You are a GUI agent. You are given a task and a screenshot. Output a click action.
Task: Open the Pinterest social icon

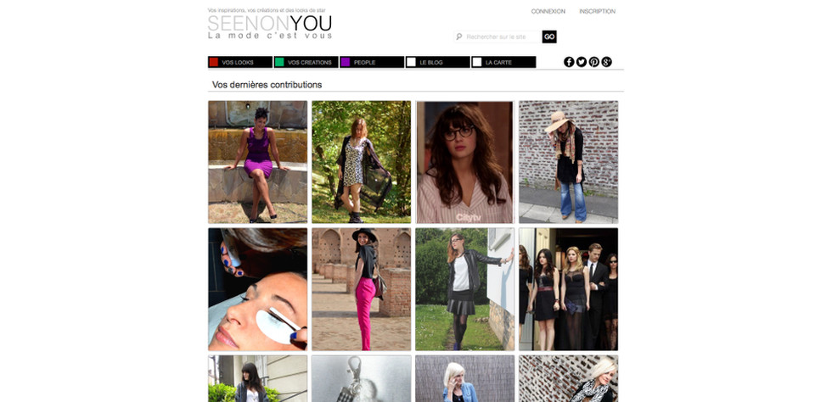point(593,62)
